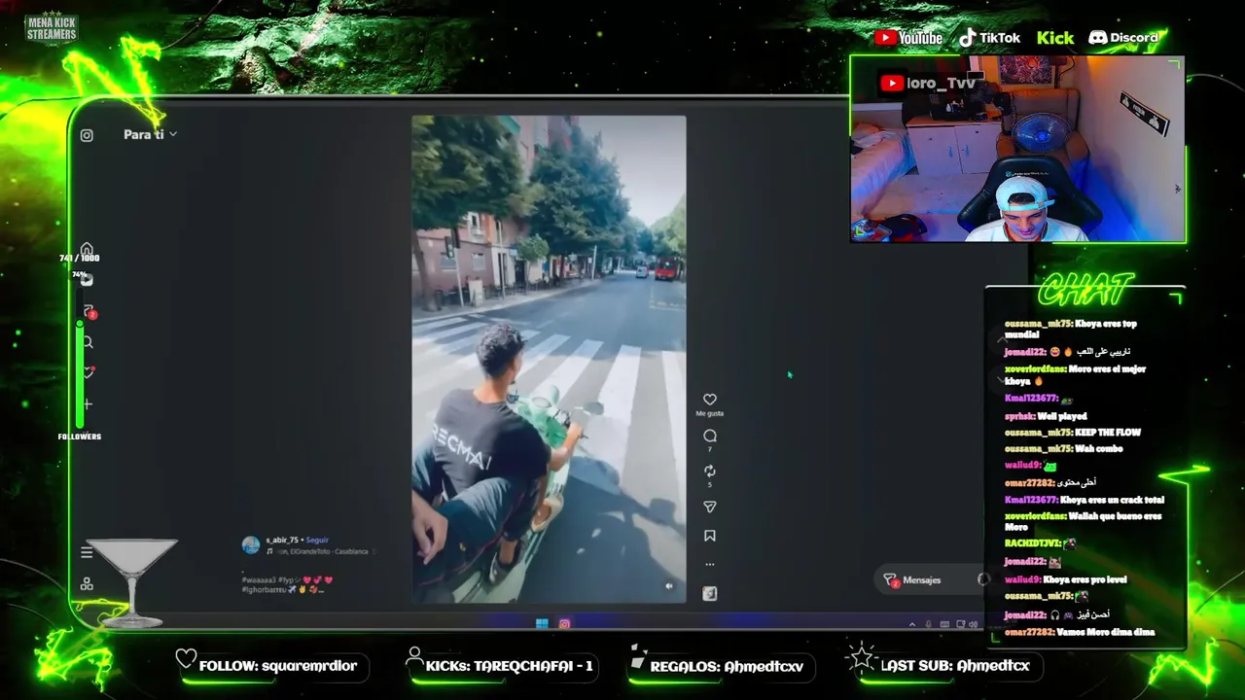Open the #waaaaa3 hashtag caption
This screenshot has width=1245, height=700.
pyautogui.click(x=258, y=579)
